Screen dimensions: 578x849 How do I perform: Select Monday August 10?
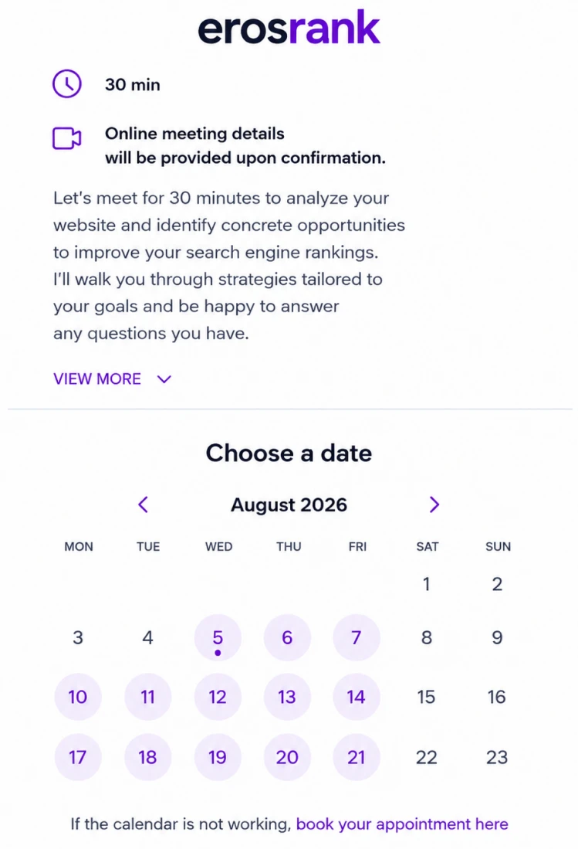[x=78, y=697]
